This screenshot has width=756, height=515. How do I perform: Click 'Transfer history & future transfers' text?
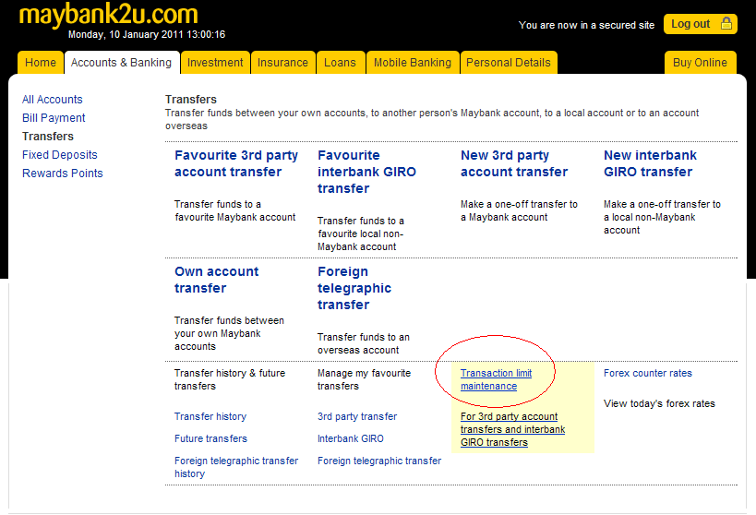point(230,379)
